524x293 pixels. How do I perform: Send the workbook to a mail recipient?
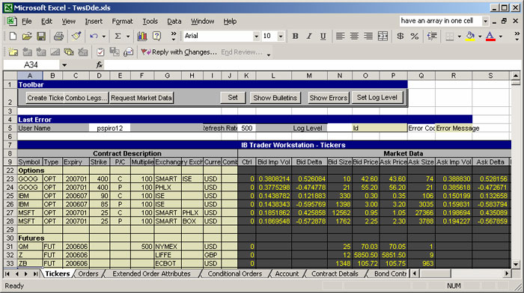coord(128,52)
